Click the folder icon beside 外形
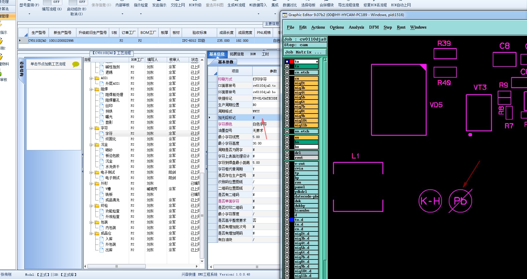Screen dimensions: 527x279 (97, 183)
